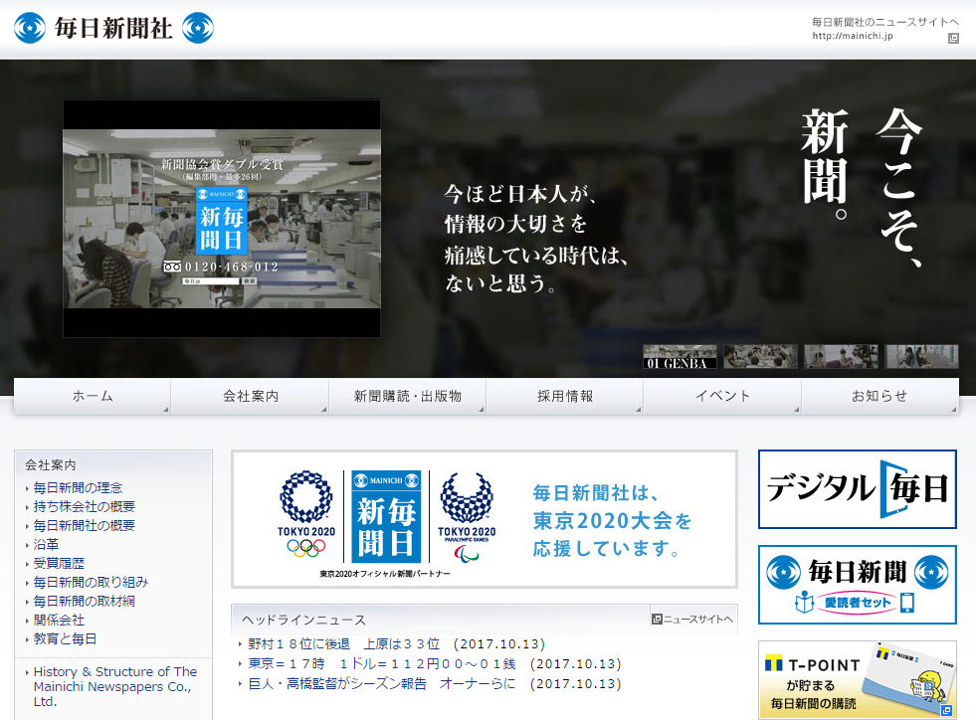Open the 毎日新聞の理念 sidebar link
Screen dimensions: 976x720
(78, 488)
